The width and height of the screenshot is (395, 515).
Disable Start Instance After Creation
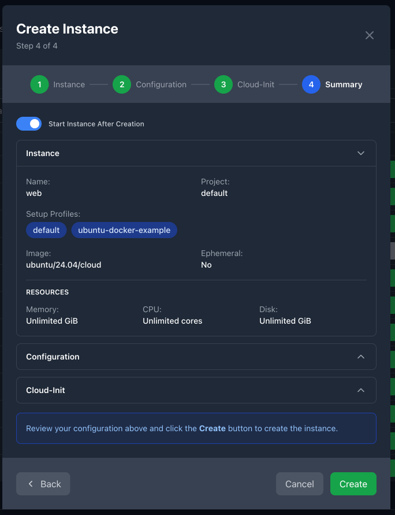click(29, 124)
